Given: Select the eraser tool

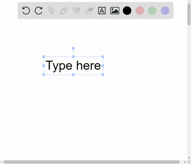Looking at the screenshot, I should click(x=90, y=11).
